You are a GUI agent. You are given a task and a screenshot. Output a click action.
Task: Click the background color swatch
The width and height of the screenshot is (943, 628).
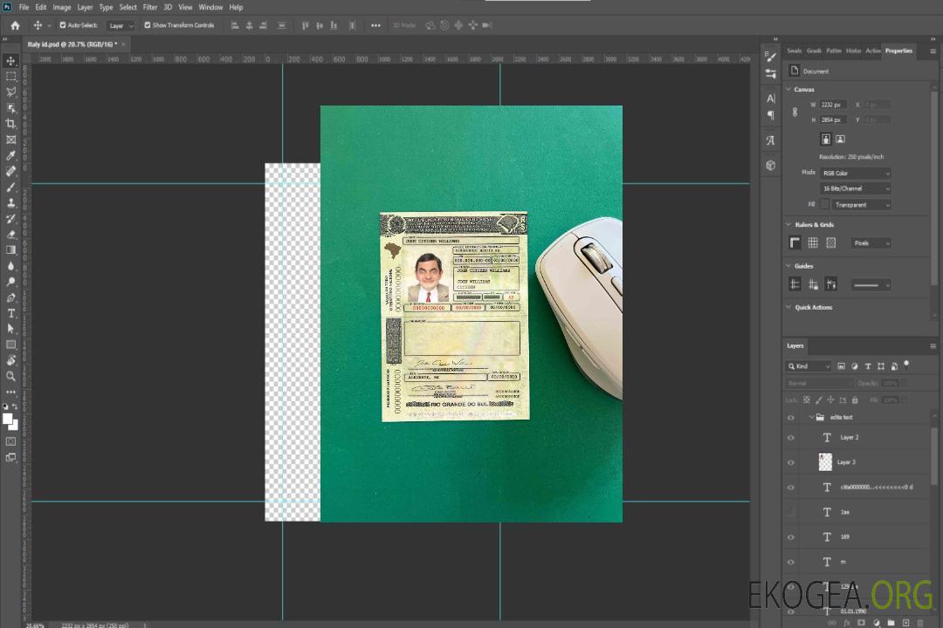[x=15, y=426]
